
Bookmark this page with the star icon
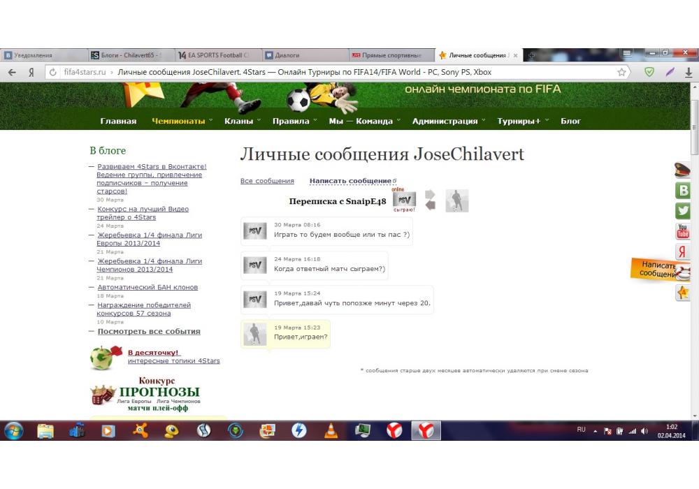click(x=621, y=72)
